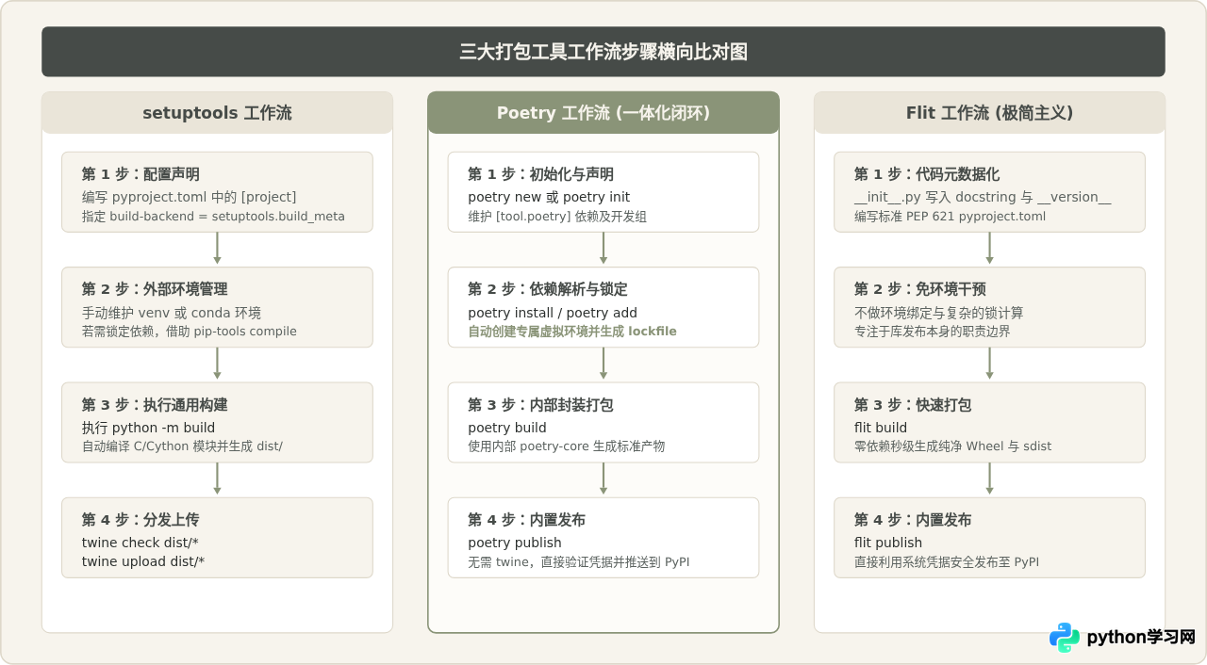1207x665 pixels.
Task: Click line 编写标准 PEP 621 pyproject.toml
Action: click(950, 217)
